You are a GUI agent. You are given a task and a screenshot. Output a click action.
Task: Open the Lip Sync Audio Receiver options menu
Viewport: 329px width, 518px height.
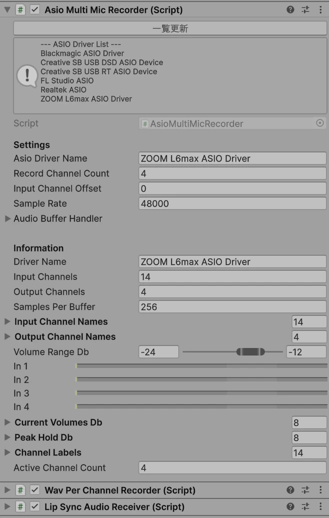(x=320, y=506)
